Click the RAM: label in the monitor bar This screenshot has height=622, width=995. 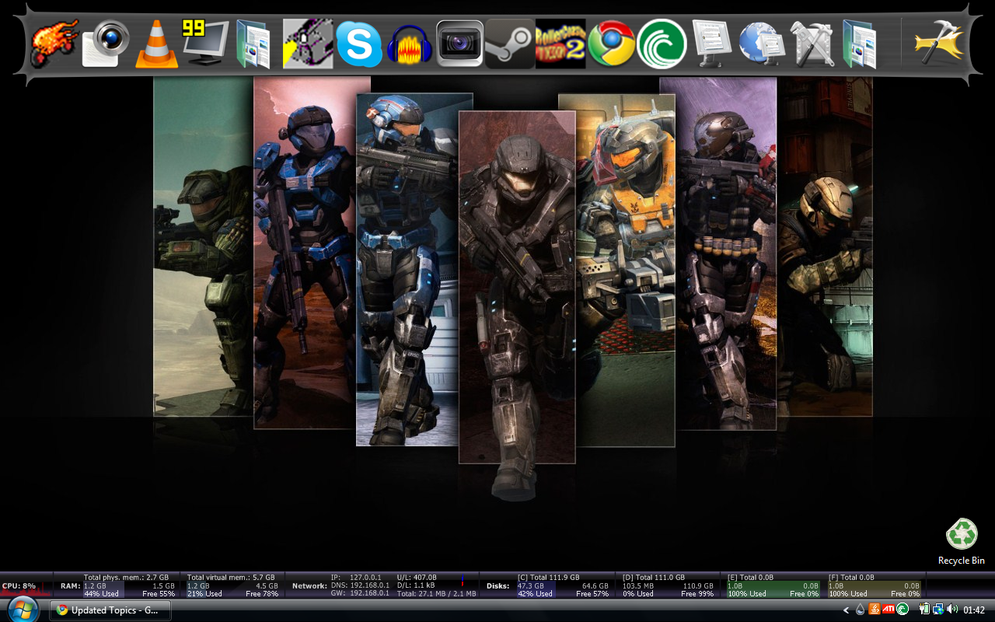pos(71,585)
